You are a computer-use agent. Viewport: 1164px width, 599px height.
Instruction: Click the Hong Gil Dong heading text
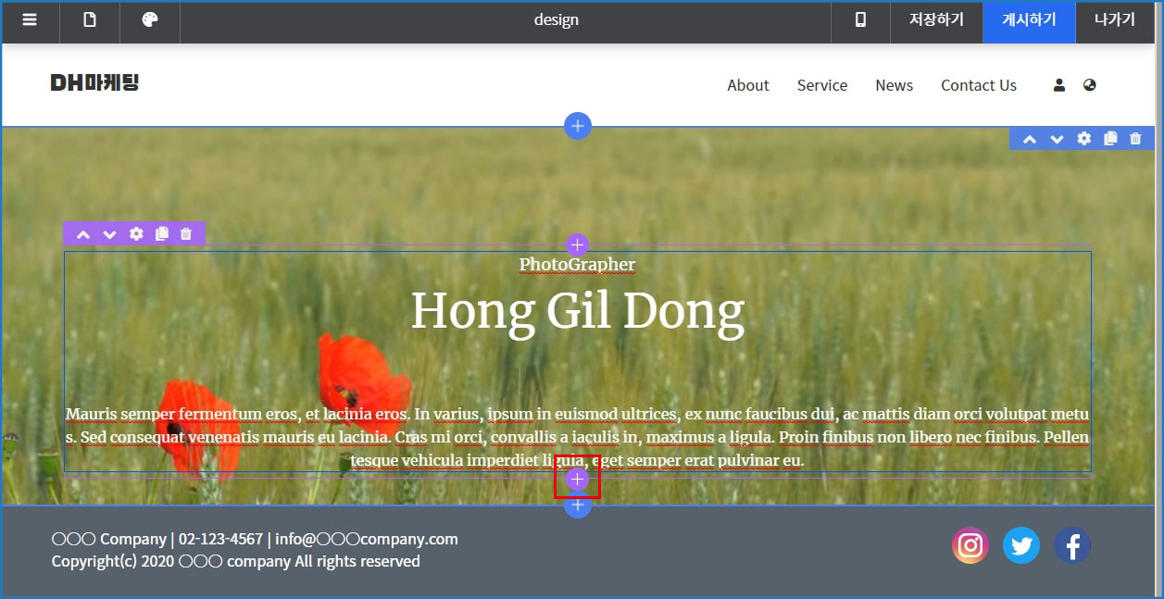click(577, 311)
